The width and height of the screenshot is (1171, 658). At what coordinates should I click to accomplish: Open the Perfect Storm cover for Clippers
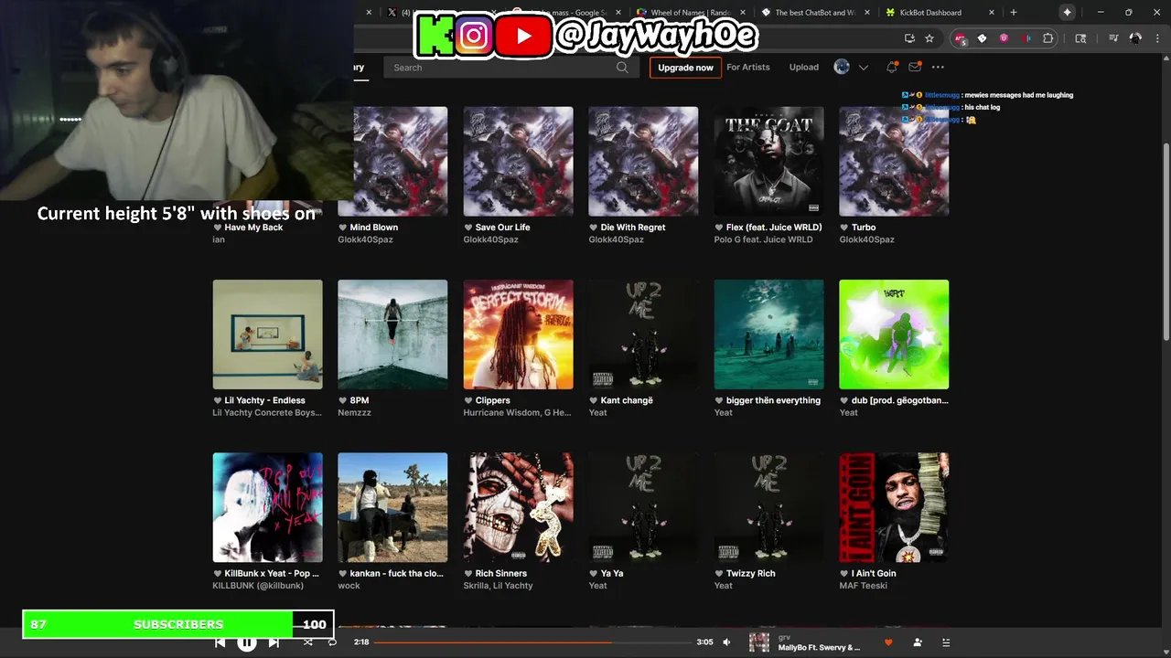[x=518, y=334]
